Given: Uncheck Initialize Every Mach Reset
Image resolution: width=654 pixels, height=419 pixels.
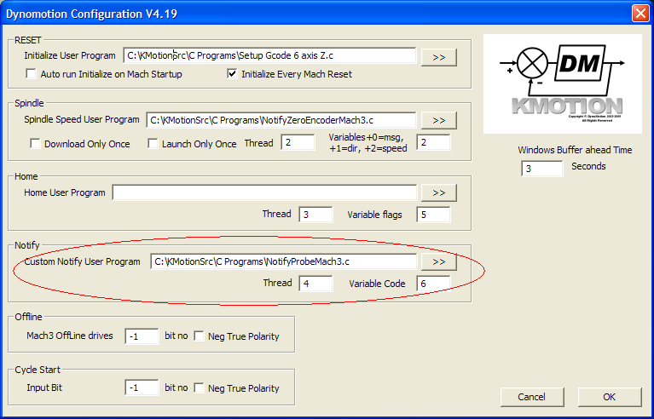Looking at the screenshot, I should point(232,75).
